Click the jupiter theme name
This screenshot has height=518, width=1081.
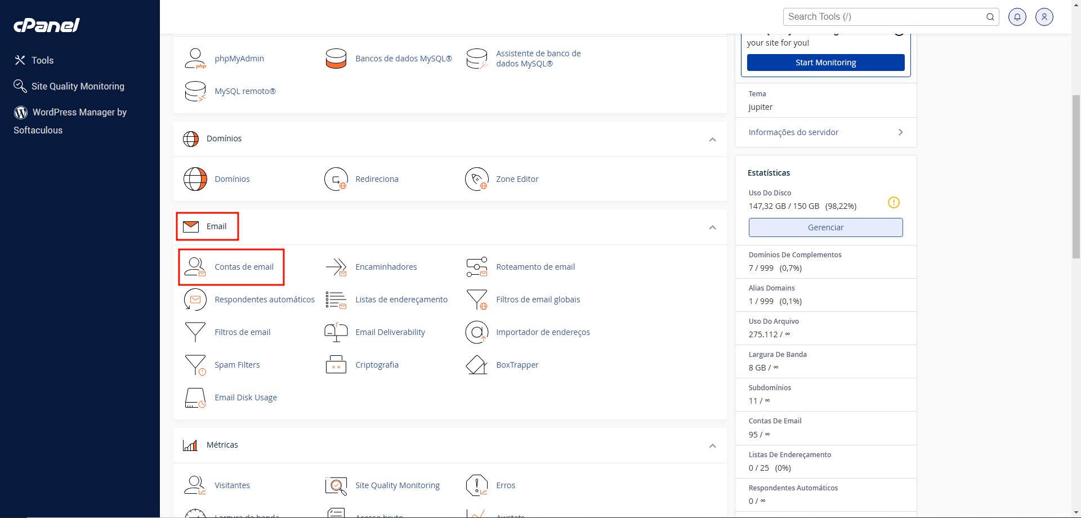tap(760, 107)
